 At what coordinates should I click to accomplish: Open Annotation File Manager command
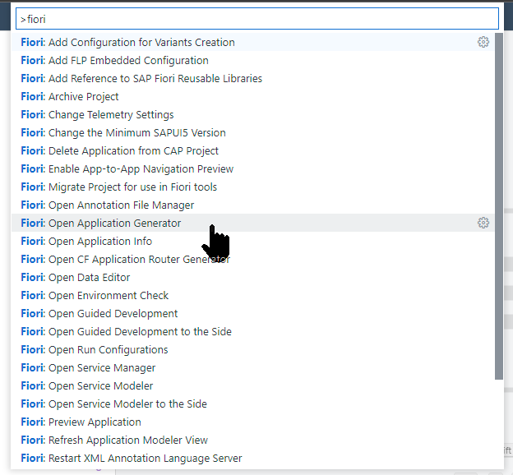coord(253,205)
